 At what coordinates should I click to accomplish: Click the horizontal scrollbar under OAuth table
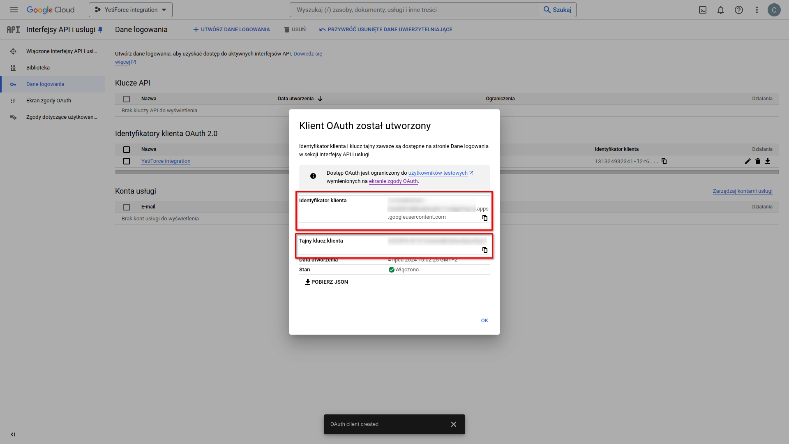(447, 172)
